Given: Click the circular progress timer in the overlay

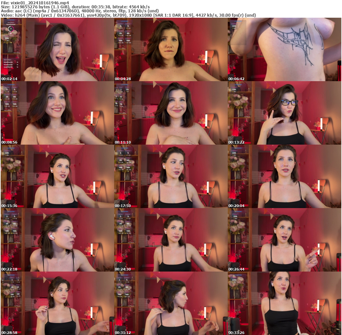Looking at the screenshot, I should click(11, 29).
